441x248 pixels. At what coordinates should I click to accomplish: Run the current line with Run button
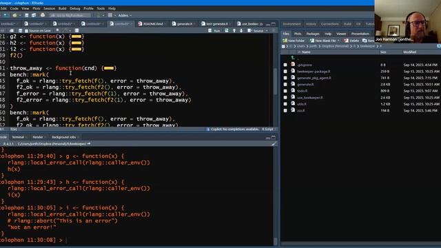point(214,30)
